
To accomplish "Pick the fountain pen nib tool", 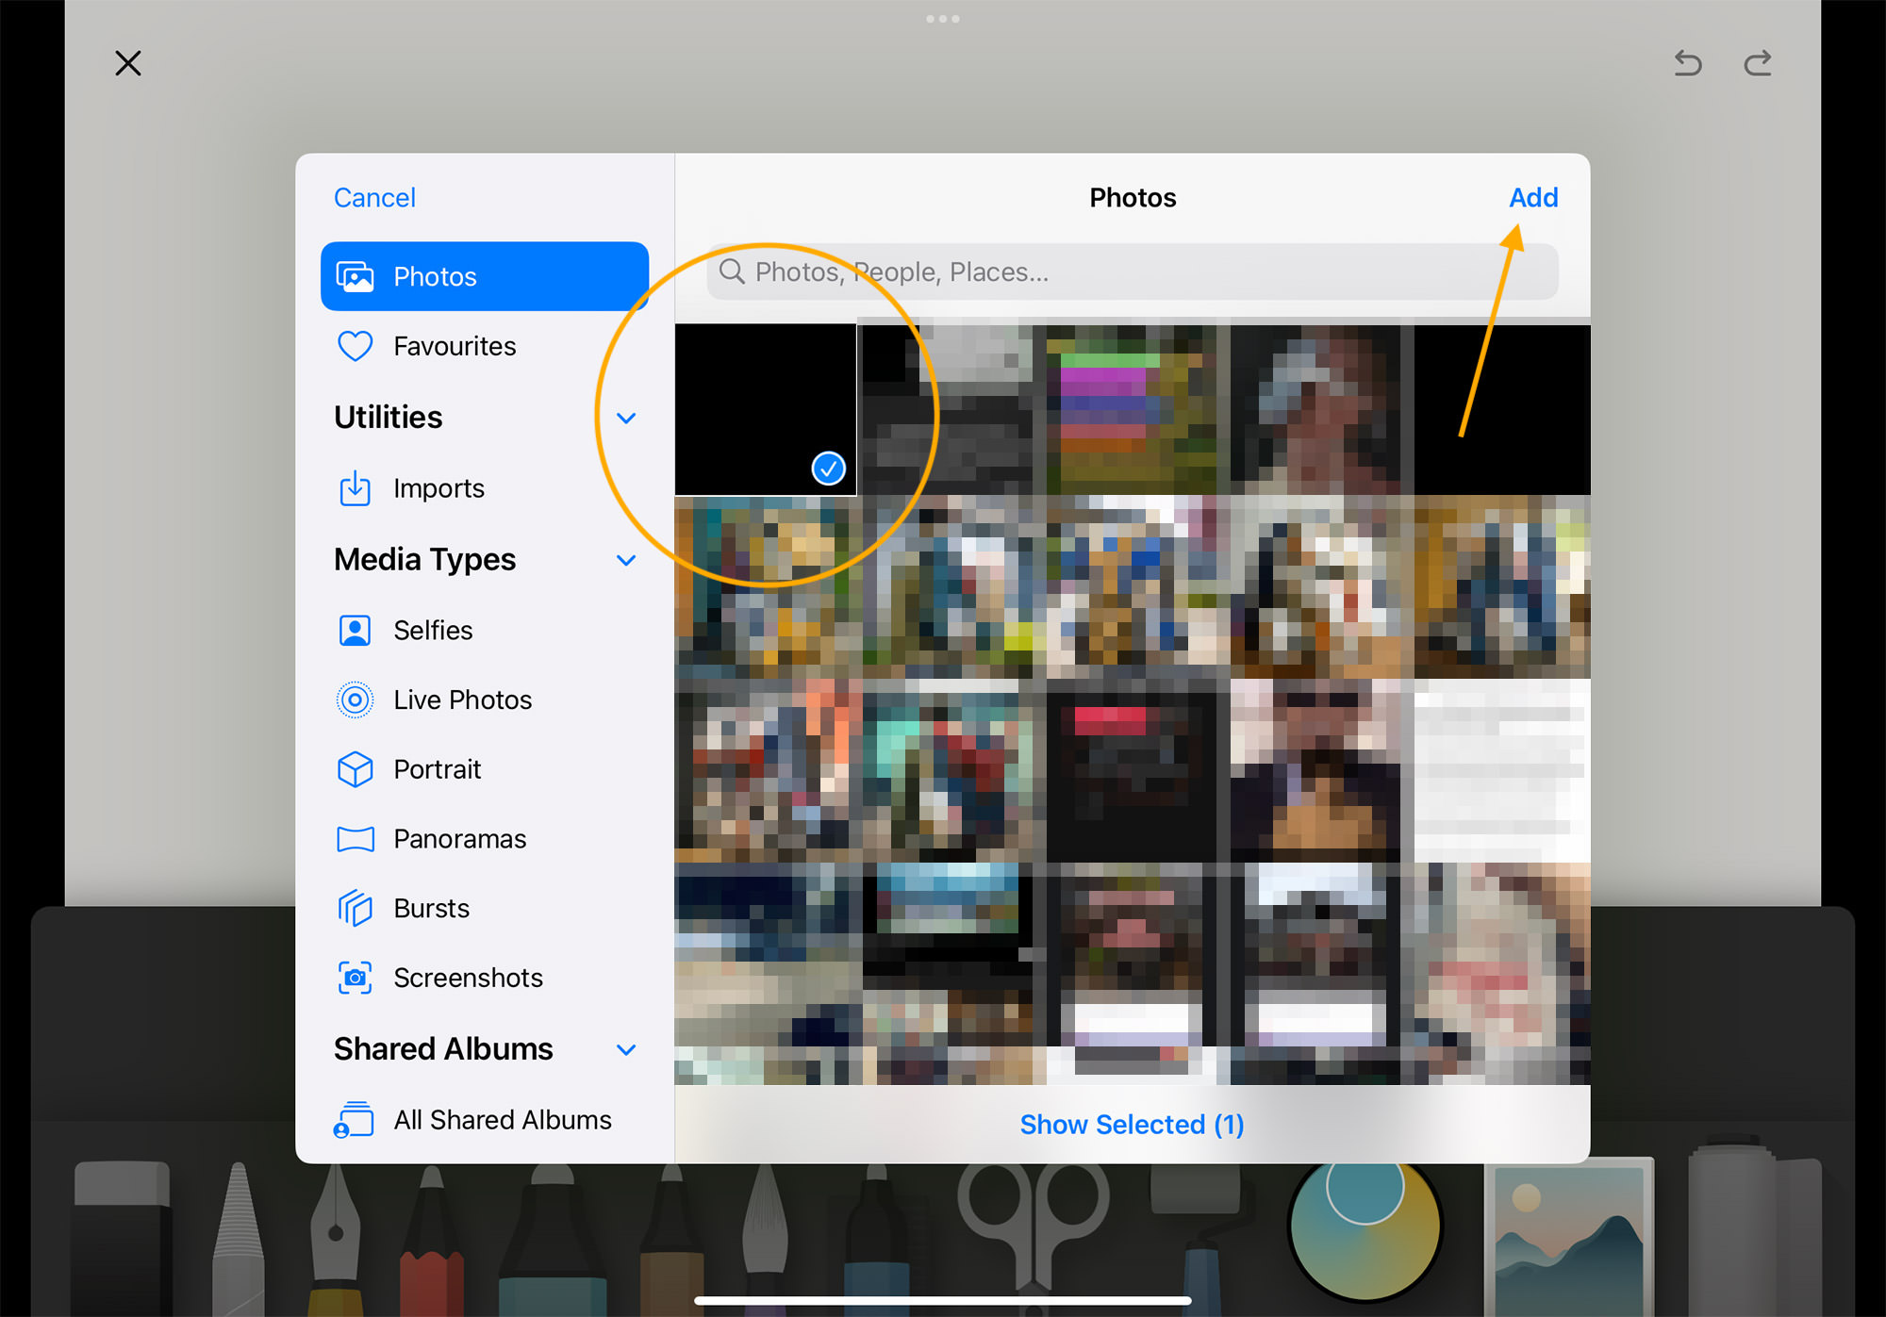I will [x=336, y=1239].
